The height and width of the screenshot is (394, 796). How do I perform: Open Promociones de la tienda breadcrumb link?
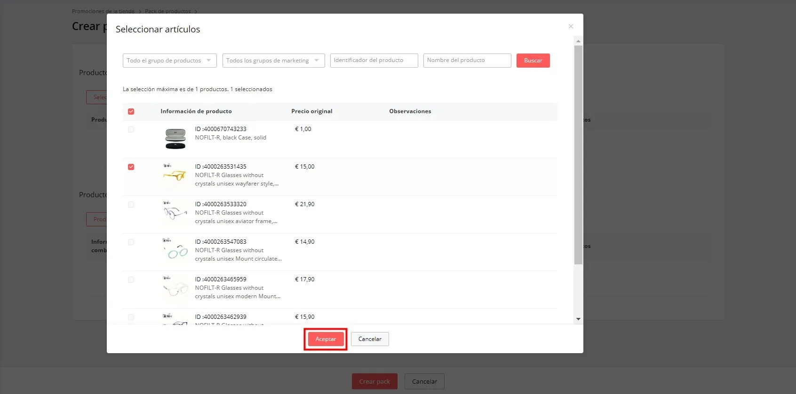pos(103,11)
